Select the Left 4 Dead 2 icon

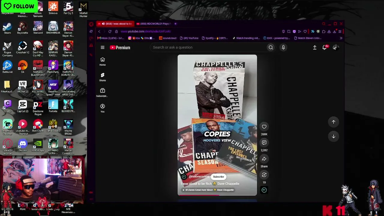coord(53,126)
